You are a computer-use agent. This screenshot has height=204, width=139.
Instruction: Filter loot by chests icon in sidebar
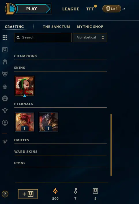(x=5, y=50)
